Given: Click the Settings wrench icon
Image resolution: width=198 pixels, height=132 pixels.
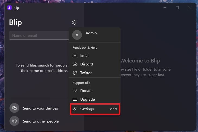Looking at the screenshot, I should 75,109.
